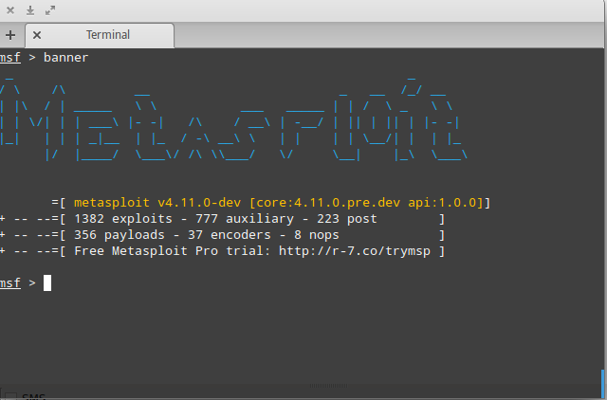Close the Terminal tab
Screen dimensions: 607x400
click(37, 35)
